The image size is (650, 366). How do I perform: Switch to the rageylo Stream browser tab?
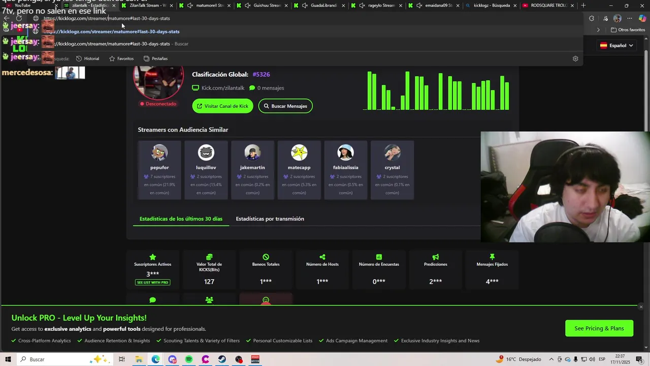377,6
